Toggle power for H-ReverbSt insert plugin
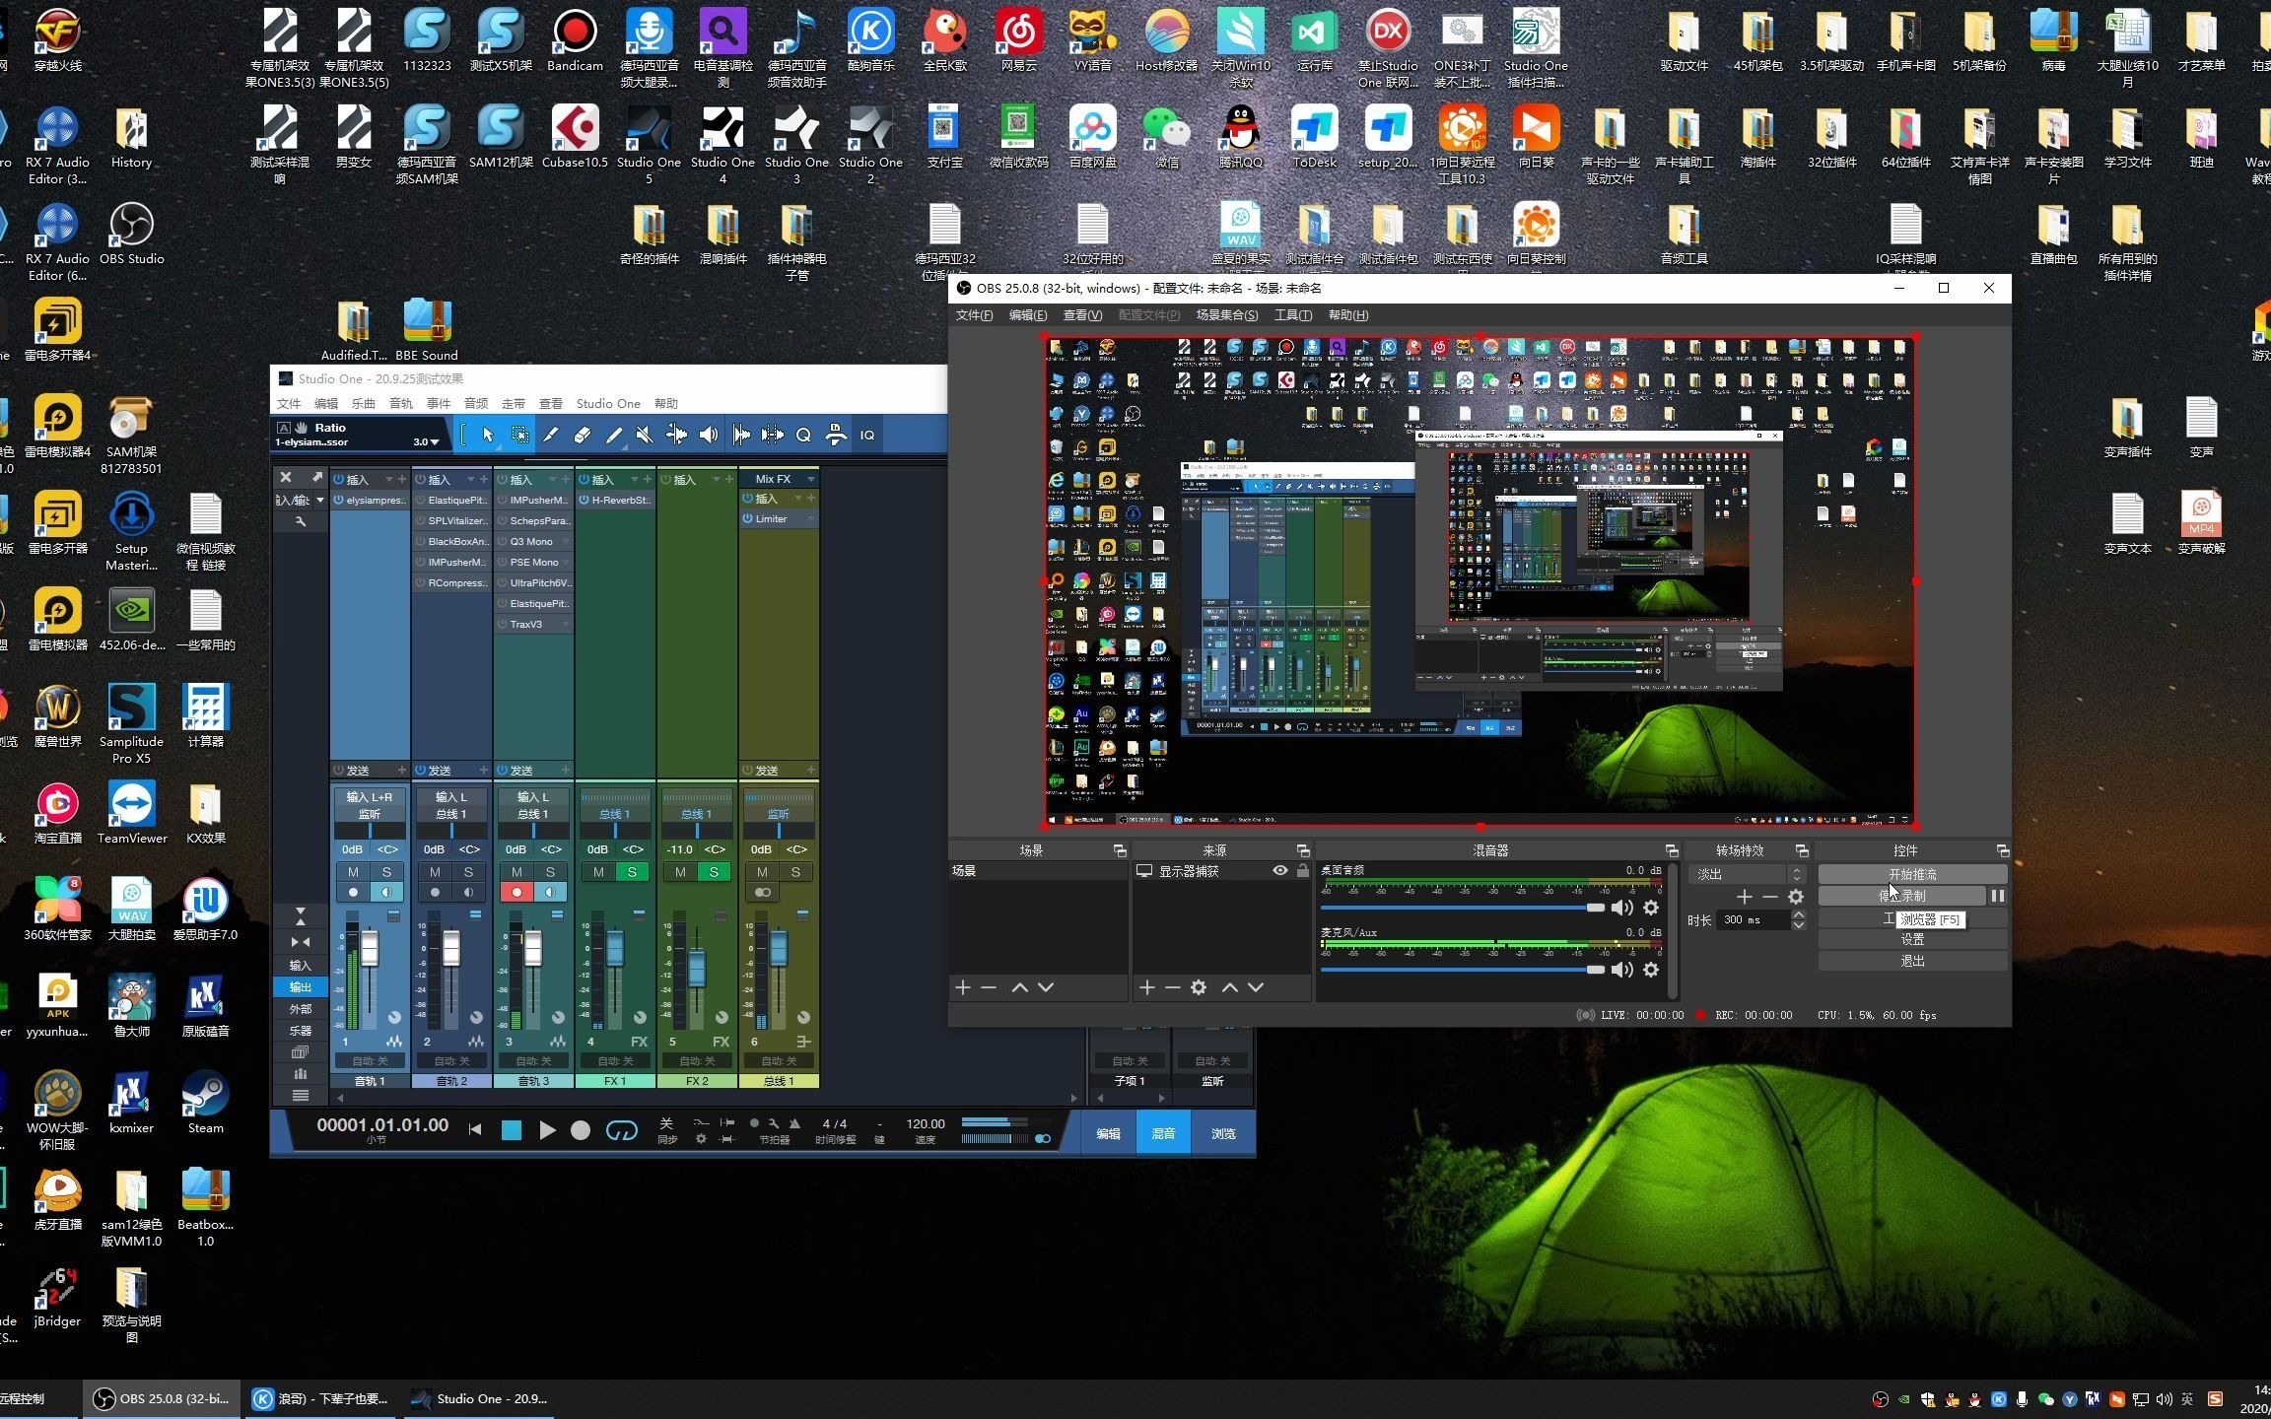This screenshot has width=2271, height=1419. (x=585, y=501)
